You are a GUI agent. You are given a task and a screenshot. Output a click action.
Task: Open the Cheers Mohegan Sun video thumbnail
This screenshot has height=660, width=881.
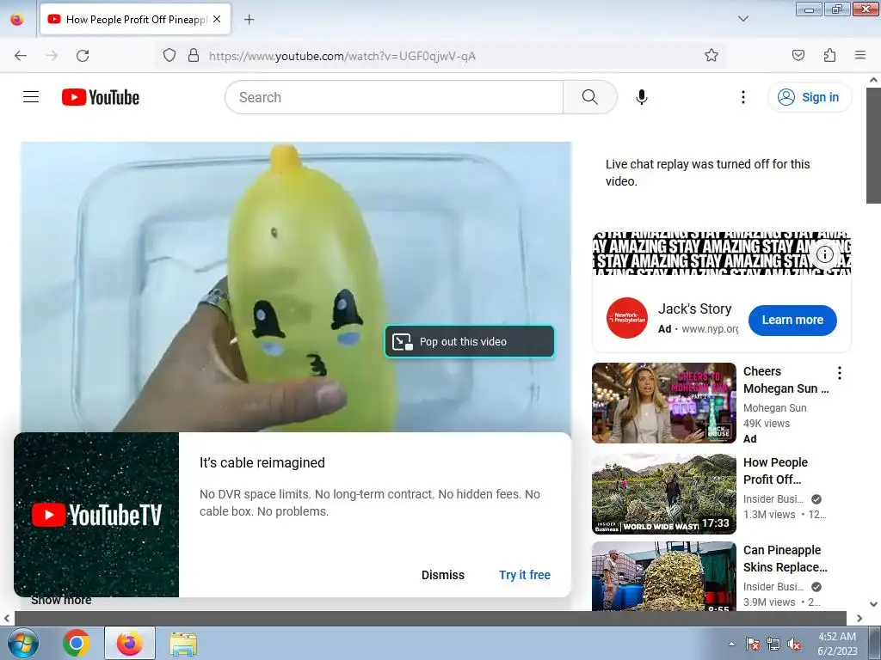[x=663, y=403]
